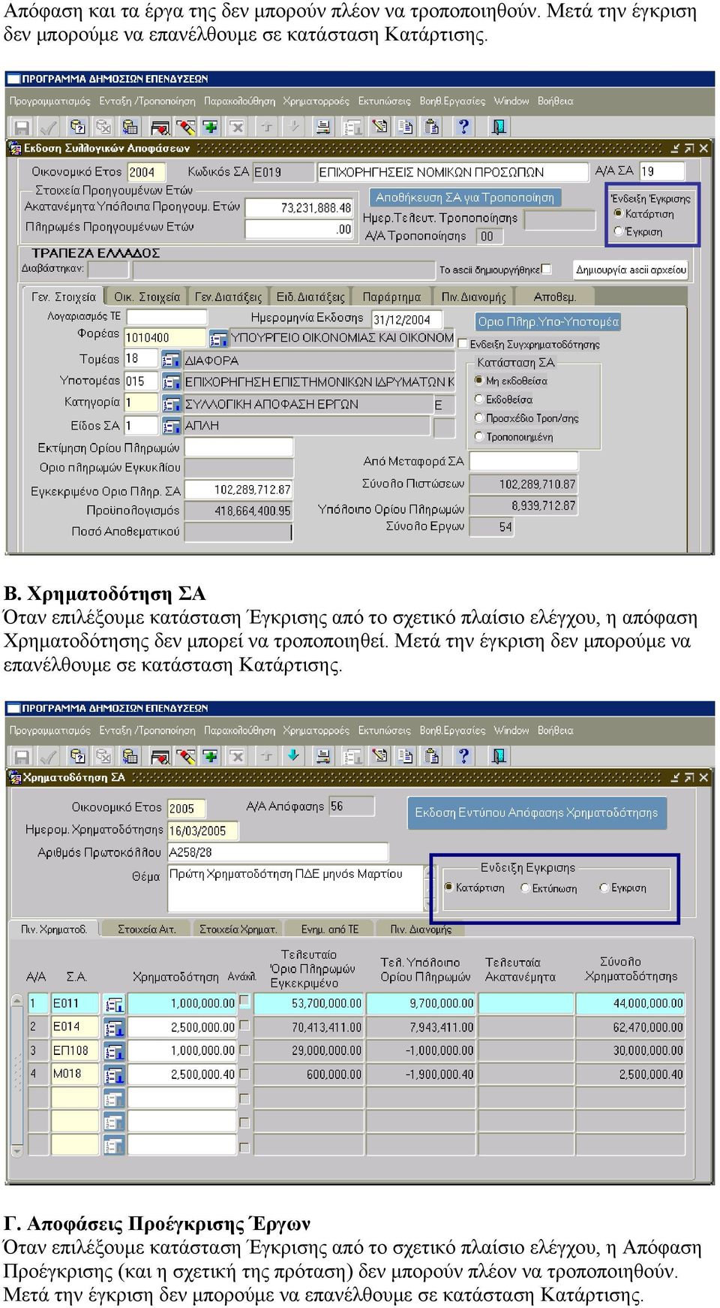The height and width of the screenshot is (1308, 720).
Task: Click Exit door icon in Έκδοση Συλλογικών Αποφάσεων toolbar
Action: point(499,127)
